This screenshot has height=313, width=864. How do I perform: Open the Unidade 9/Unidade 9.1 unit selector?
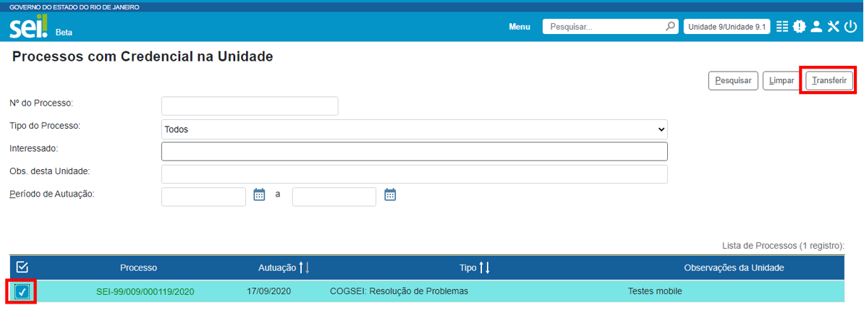coord(727,27)
